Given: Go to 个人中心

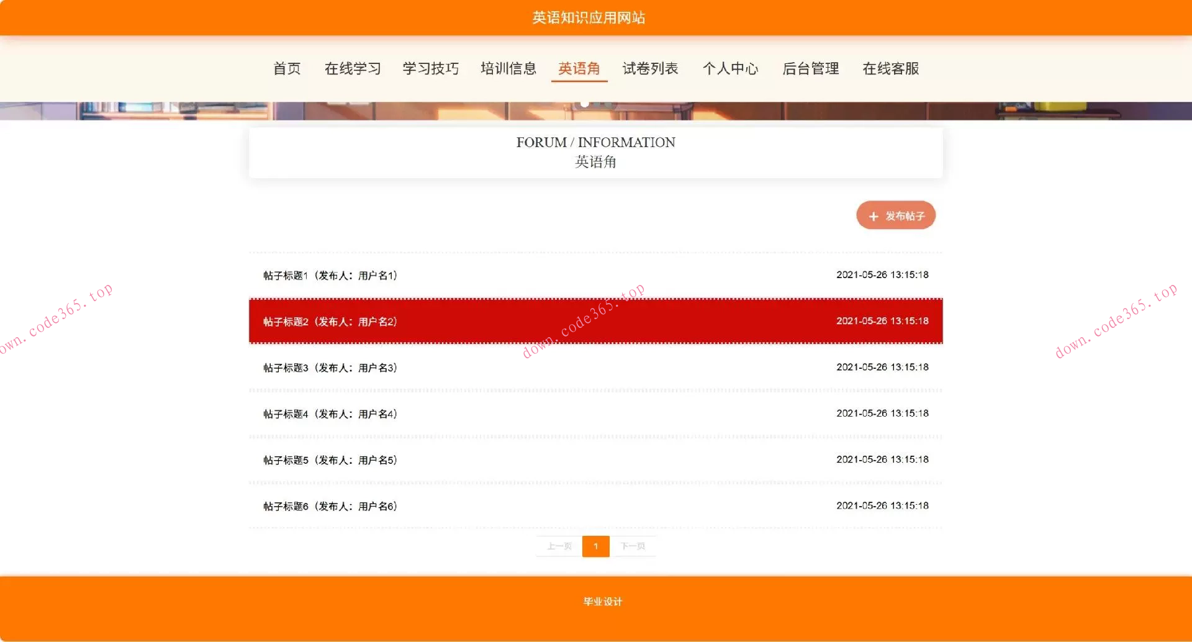Looking at the screenshot, I should pyautogui.click(x=731, y=69).
